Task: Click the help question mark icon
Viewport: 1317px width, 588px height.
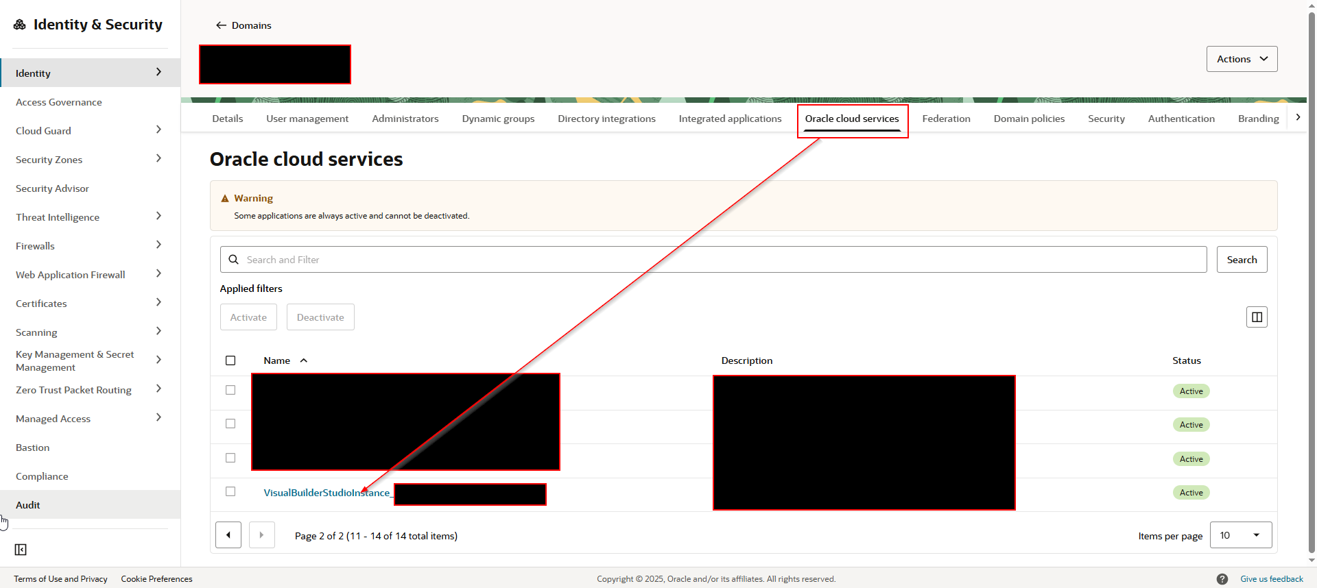Action: (x=1222, y=579)
